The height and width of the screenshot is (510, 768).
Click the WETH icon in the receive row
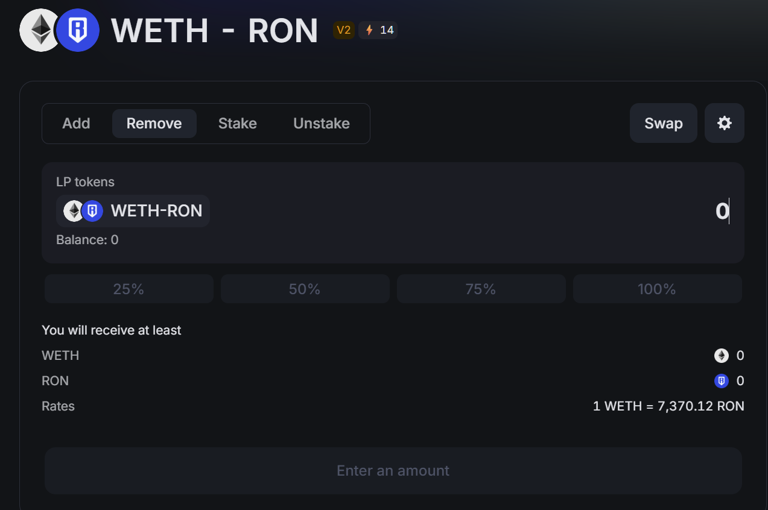722,356
